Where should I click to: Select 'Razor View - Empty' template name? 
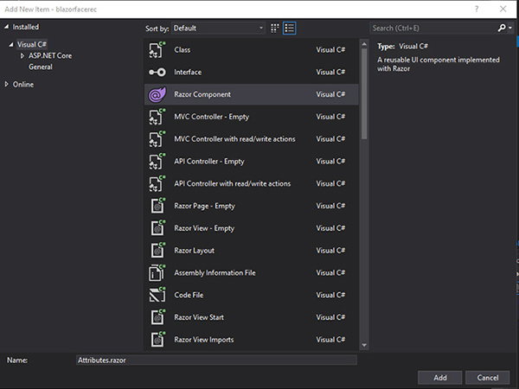point(204,228)
